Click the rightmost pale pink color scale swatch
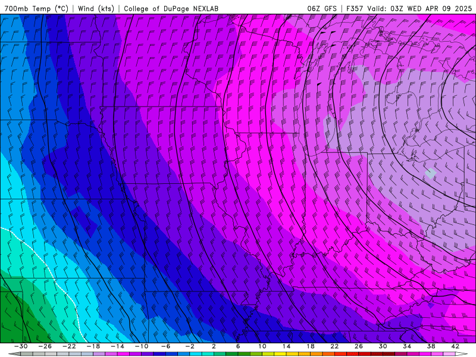Screen dimensions: 476x357 (x=449, y=354)
